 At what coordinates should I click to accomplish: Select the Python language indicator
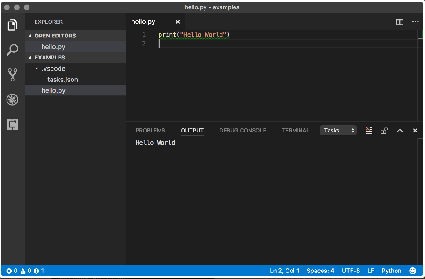(x=391, y=271)
